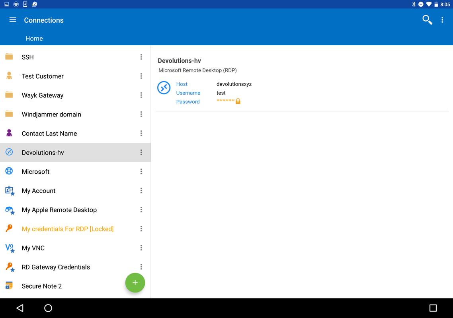The width and height of the screenshot is (453, 318).
Task: Click the Devolutions-hv RDP list icon
Action: point(9,152)
